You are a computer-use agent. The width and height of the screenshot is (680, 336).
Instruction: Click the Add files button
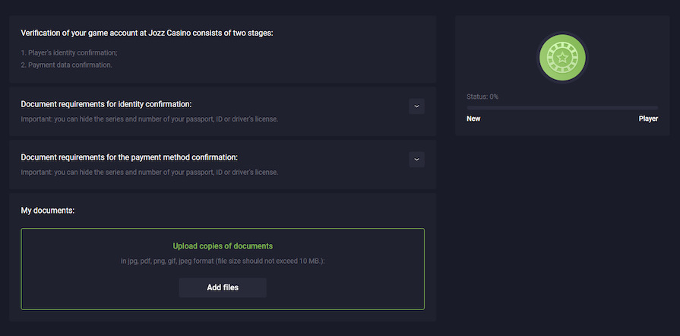(x=223, y=288)
